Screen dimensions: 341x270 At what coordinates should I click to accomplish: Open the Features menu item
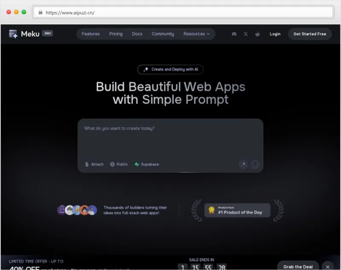[90, 34]
